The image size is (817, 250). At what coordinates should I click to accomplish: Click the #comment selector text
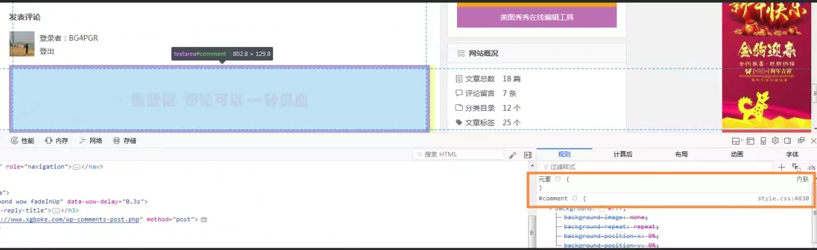(553, 198)
